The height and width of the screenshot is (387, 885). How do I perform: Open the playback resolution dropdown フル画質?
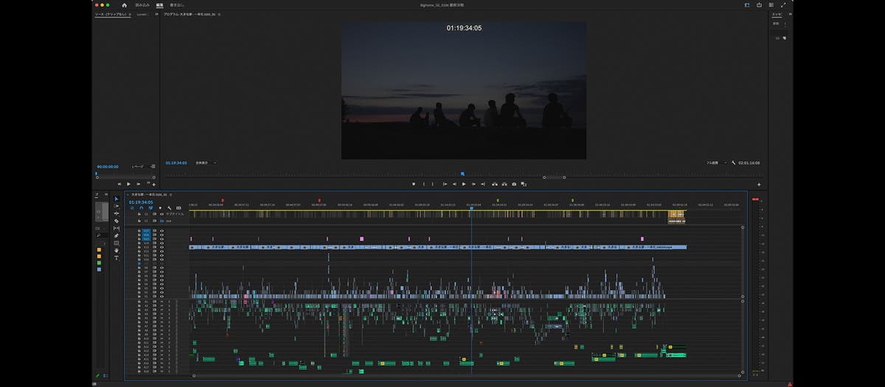716,163
